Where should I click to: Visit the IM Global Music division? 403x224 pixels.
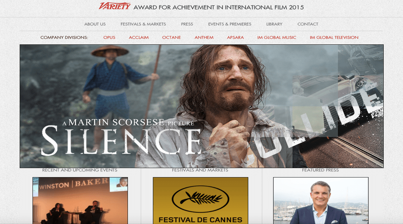point(277,37)
